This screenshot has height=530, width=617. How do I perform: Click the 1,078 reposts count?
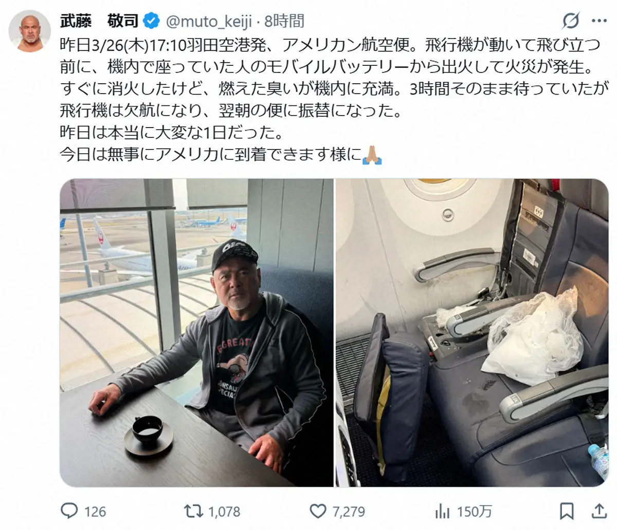(224, 511)
